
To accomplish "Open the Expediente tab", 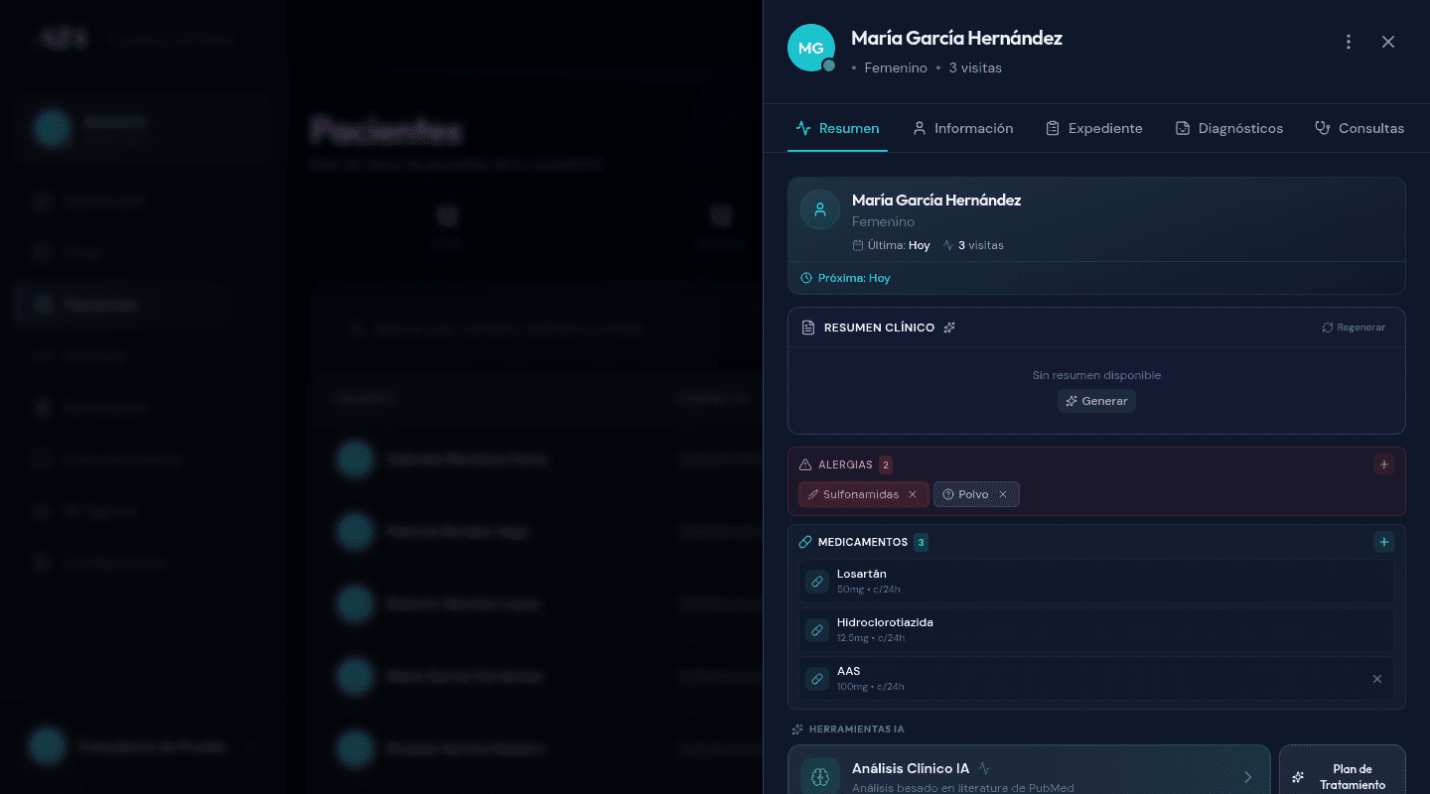I will (x=1093, y=128).
